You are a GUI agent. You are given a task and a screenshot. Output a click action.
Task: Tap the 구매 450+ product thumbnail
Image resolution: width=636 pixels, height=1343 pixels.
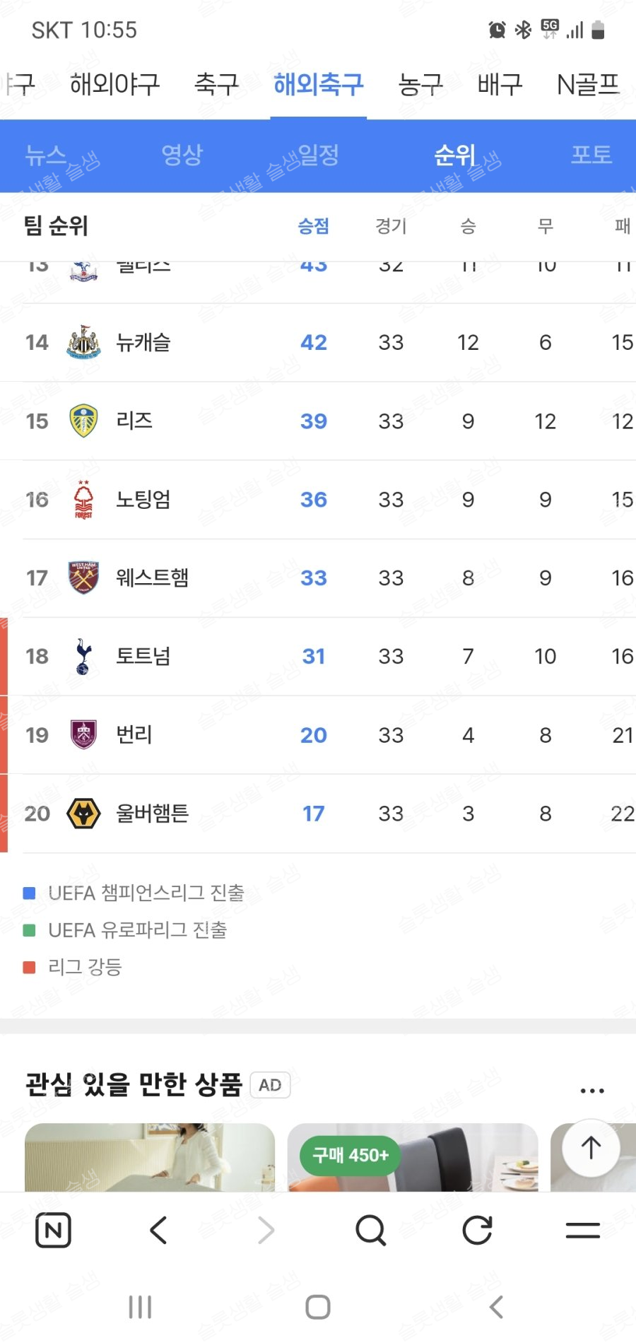click(x=412, y=1157)
